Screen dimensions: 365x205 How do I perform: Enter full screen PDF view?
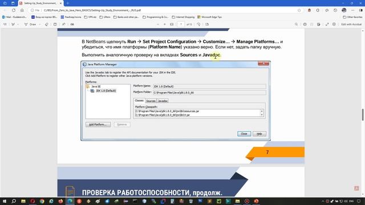click(327, 24)
